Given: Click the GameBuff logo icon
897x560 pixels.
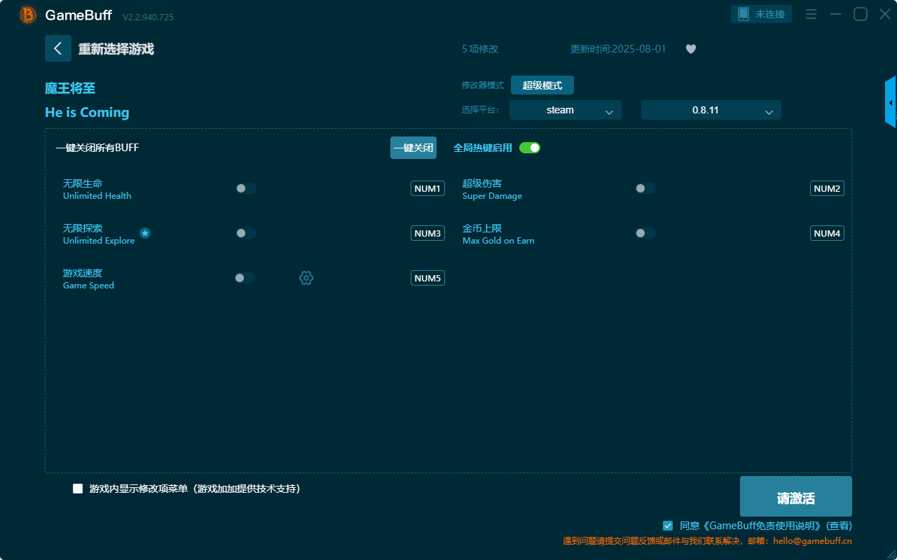Looking at the screenshot, I should pos(28,15).
